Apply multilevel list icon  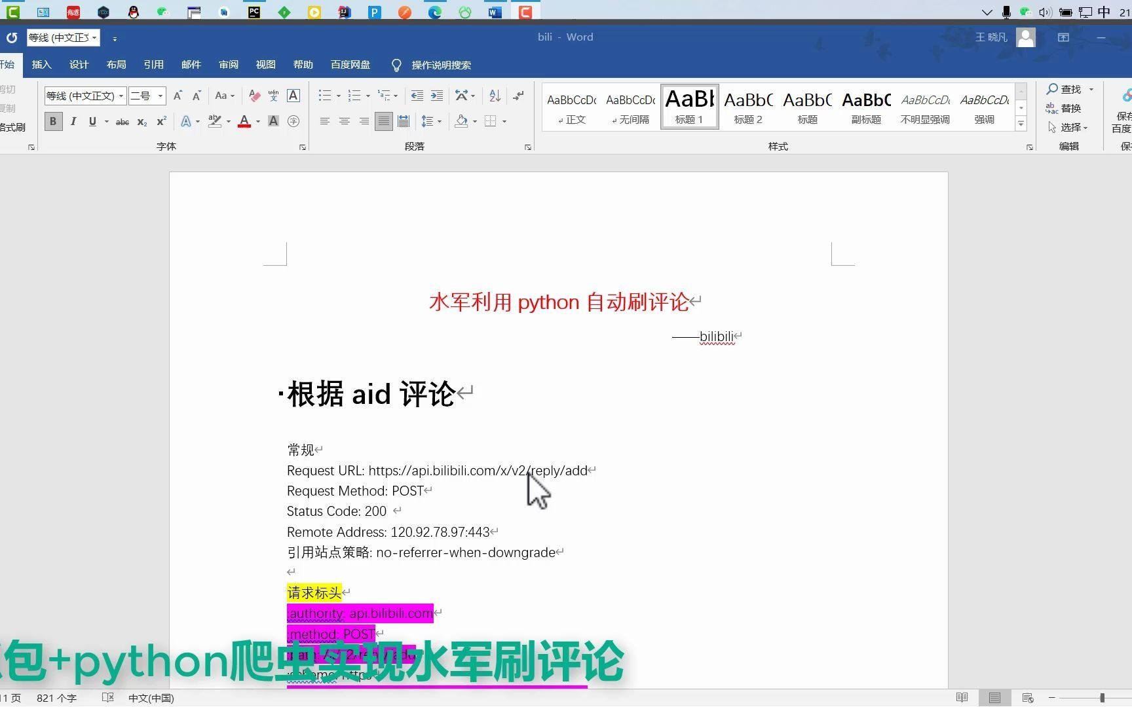(x=385, y=96)
